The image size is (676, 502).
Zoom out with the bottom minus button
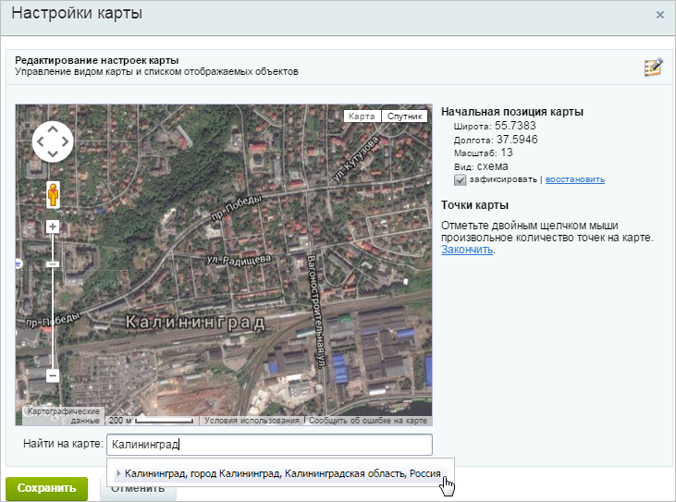[x=53, y=375]
